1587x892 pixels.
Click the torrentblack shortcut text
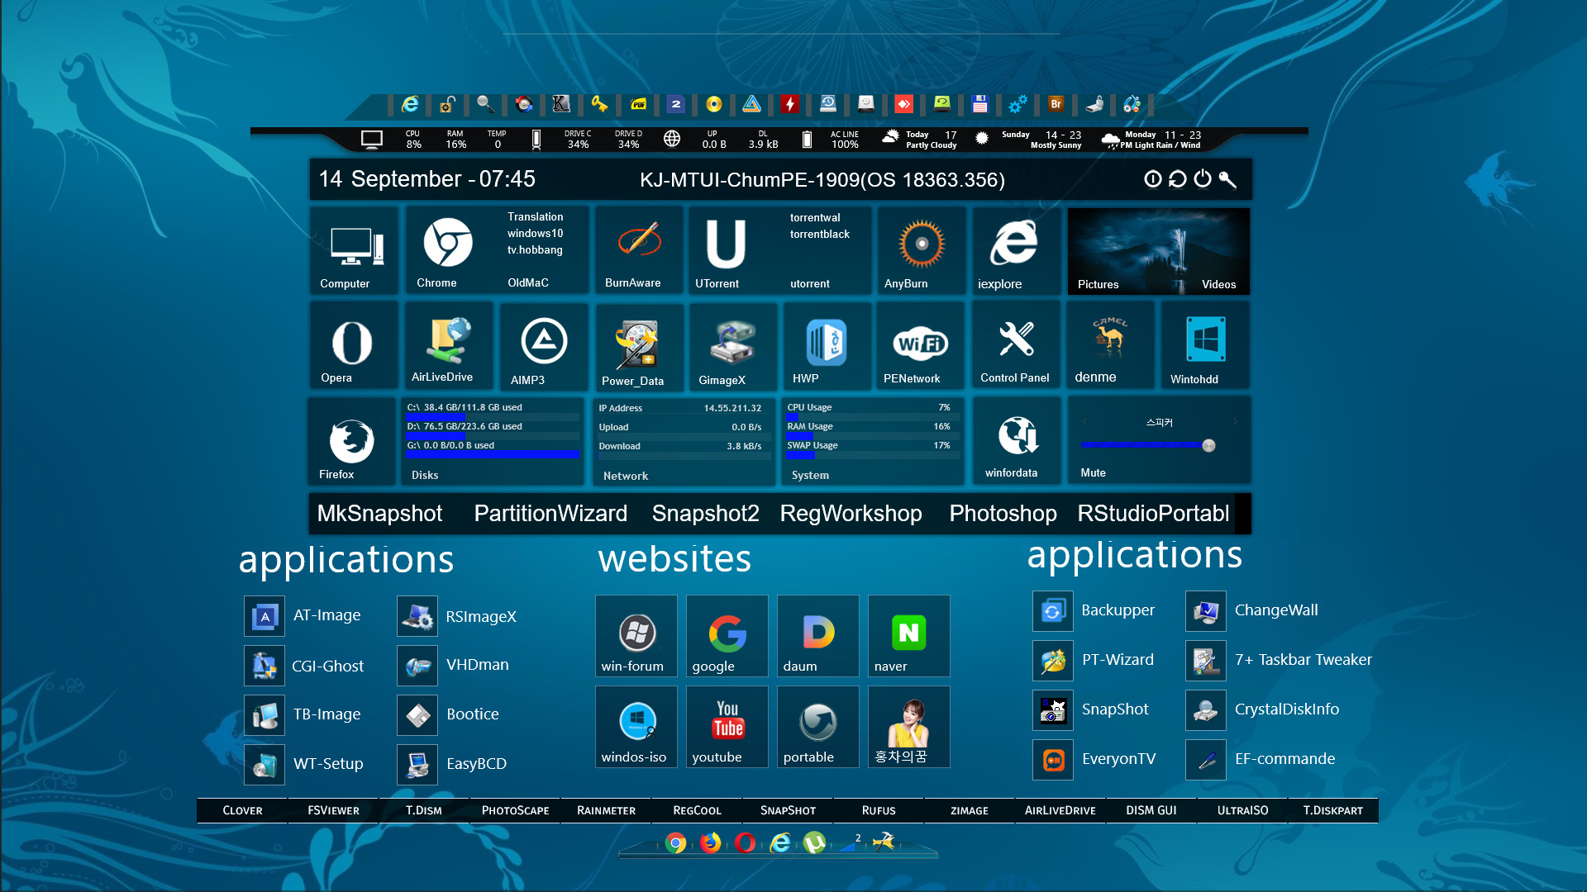819,234
